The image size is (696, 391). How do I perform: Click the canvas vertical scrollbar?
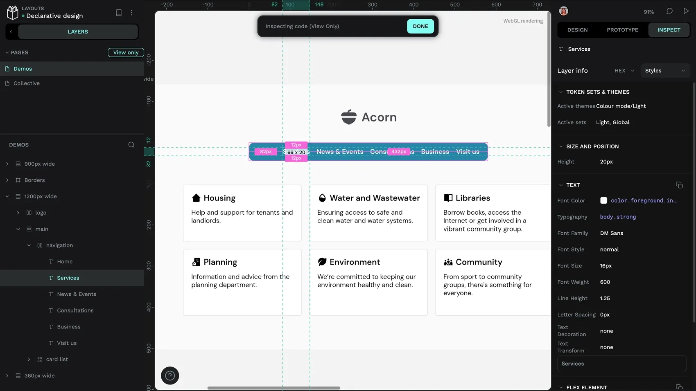tap(549, 69)
